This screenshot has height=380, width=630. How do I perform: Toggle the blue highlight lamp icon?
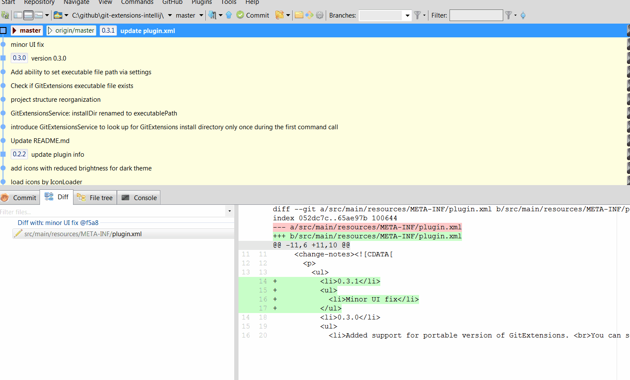coord(523,15)
